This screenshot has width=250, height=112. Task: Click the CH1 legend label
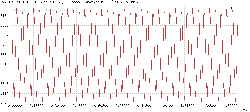(231, 8)
